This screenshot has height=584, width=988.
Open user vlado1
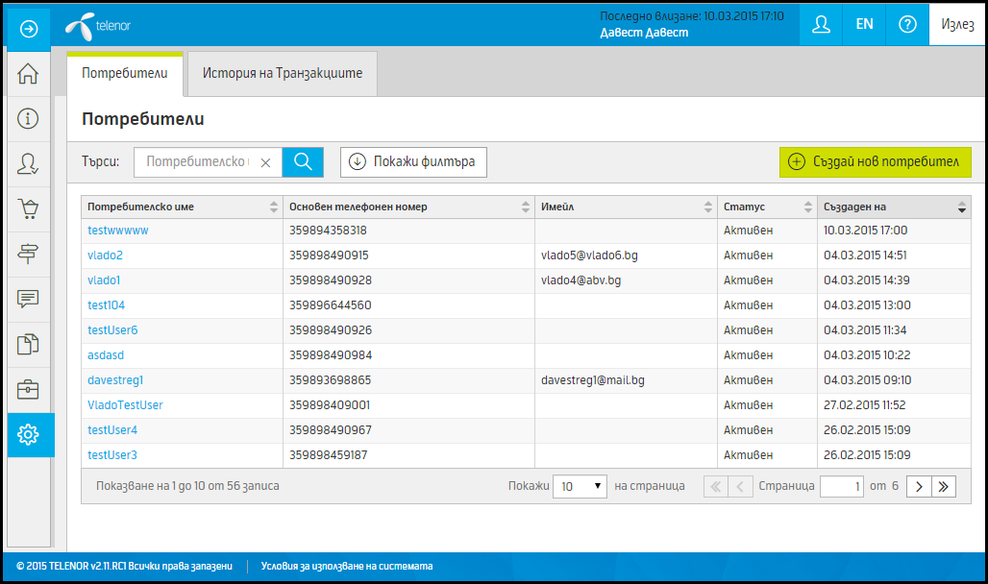104,280
